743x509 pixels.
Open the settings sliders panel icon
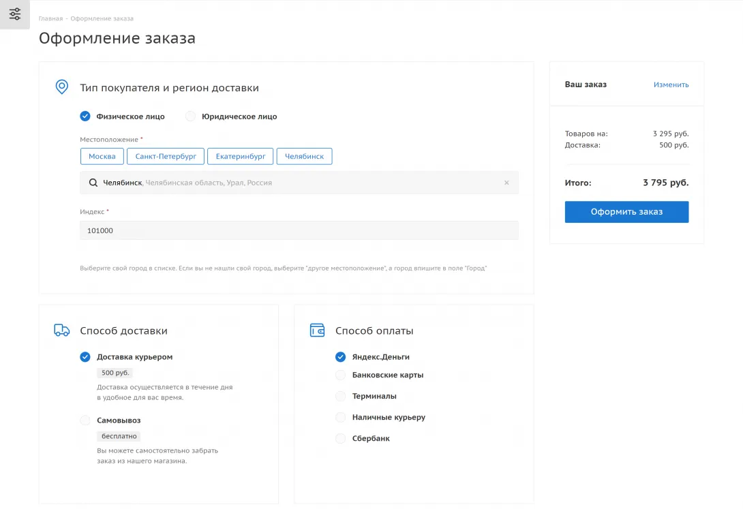pyautogui.click(x=15, y=14)
